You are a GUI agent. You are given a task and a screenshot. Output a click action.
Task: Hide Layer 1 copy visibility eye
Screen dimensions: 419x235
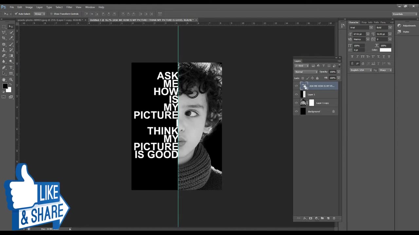coord(297,103)
